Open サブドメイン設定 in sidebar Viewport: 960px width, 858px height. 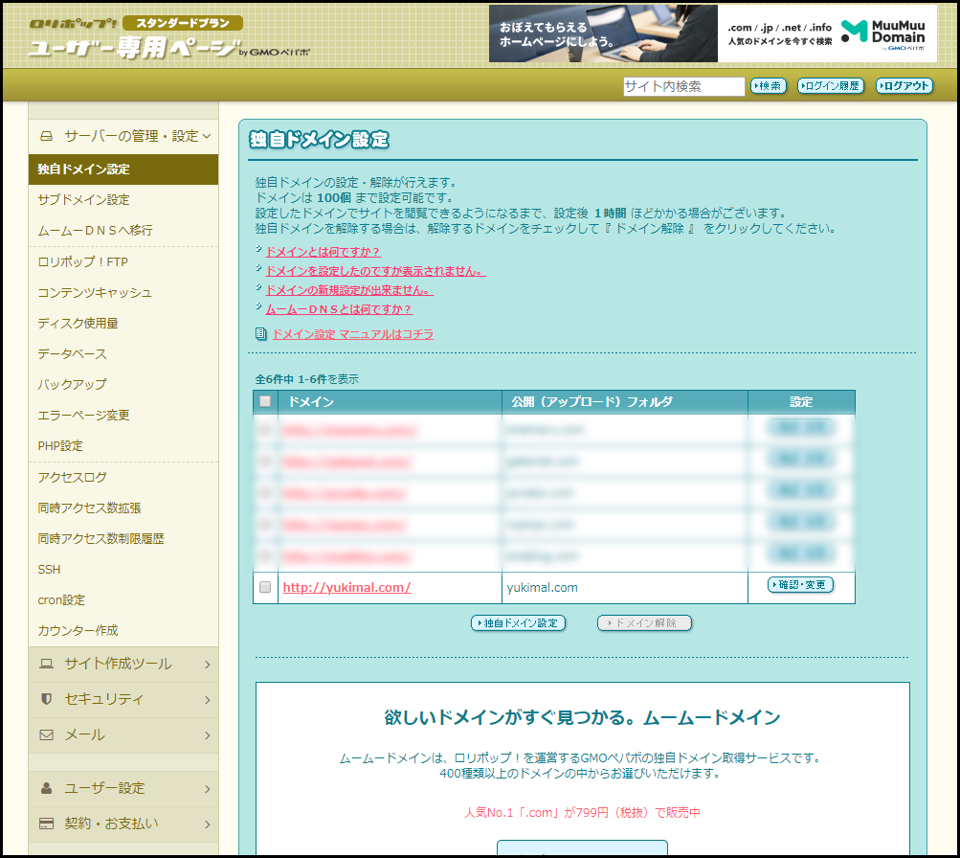83,200
